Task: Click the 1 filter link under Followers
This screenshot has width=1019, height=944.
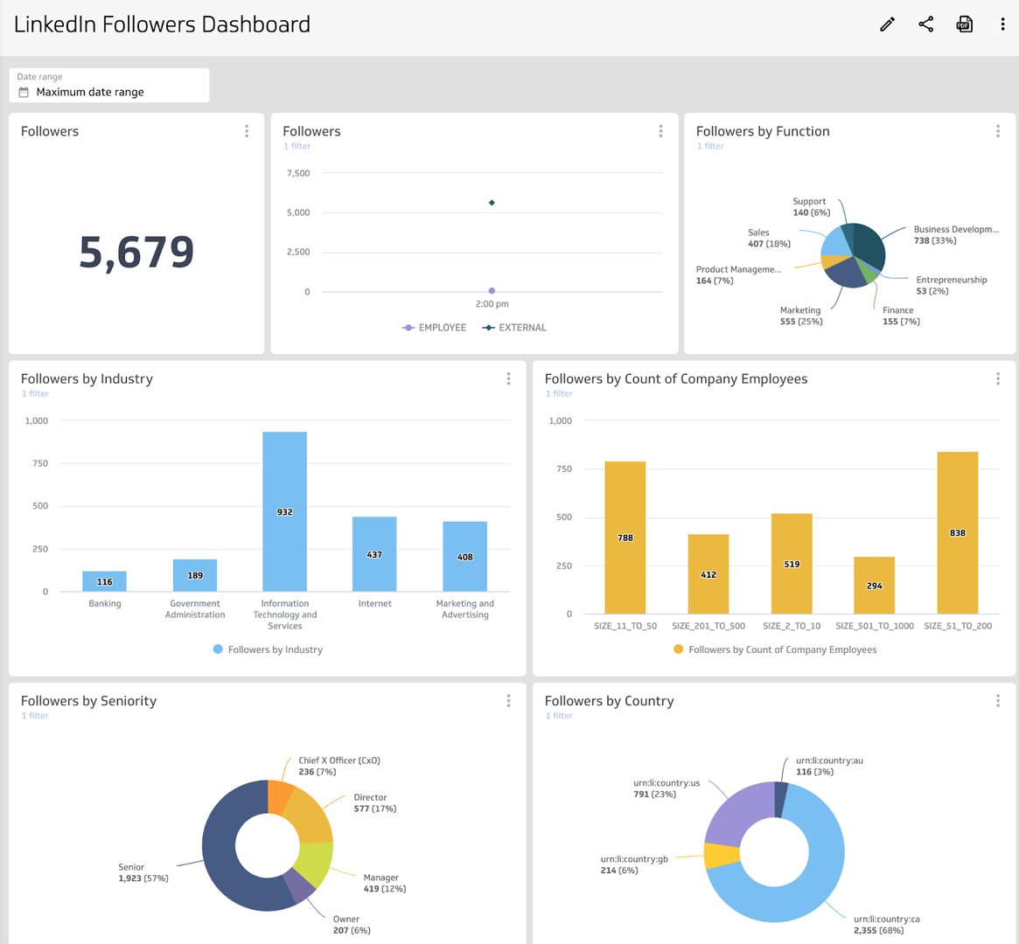Action: pyautogui.click(x=297, y=146)
